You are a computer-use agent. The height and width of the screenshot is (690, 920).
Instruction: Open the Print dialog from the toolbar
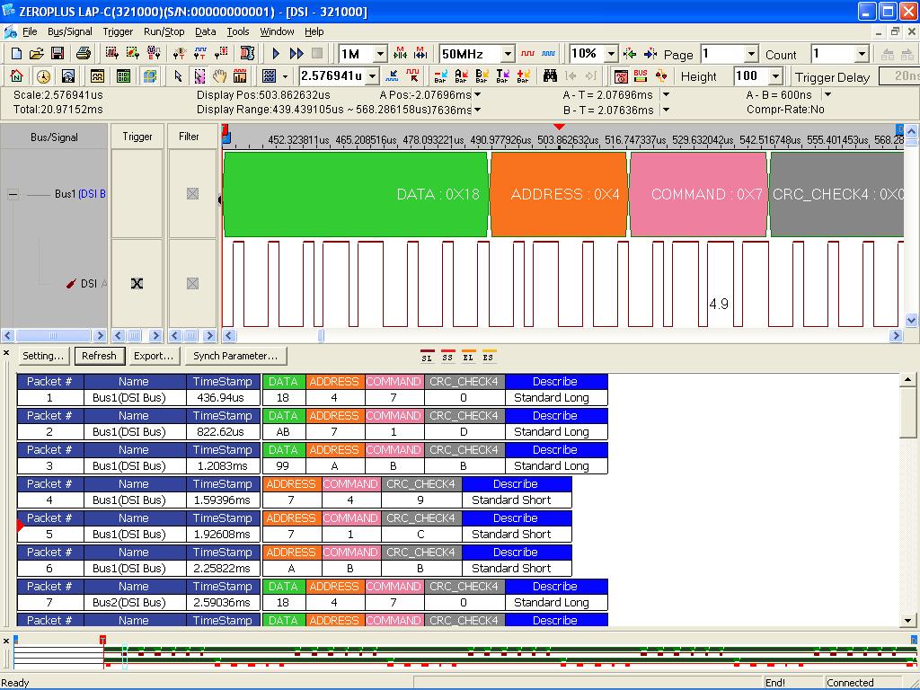tap(84, 54)
